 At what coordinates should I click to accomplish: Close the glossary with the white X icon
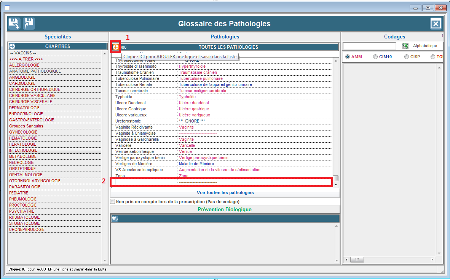click(x=436, y=24)
